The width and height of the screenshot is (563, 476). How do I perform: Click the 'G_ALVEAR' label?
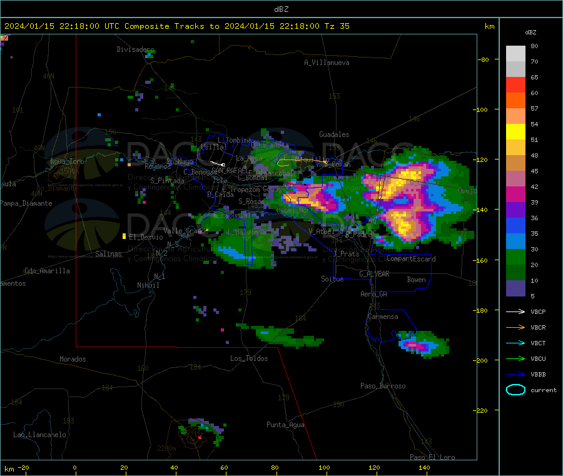pos(374,274)
